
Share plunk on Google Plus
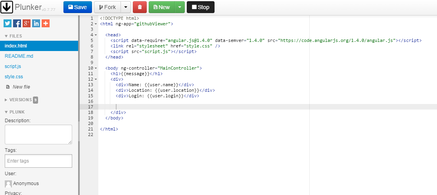coord(27,23)
